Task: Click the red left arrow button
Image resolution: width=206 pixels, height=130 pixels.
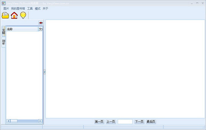Action: point(41,23)
